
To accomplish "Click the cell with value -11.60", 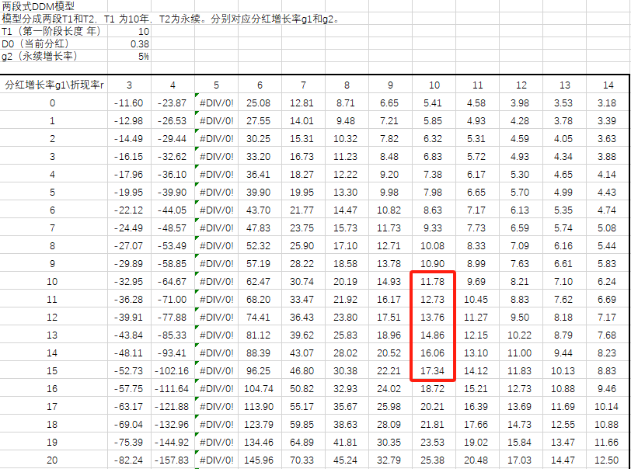I will [128, 102].
